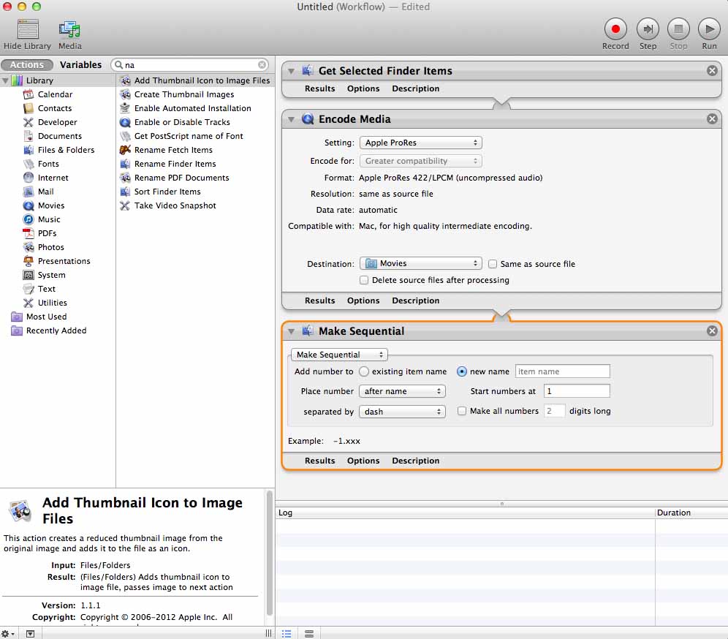
Task: Click the Start numbers at field
Action: pyautogui.click(x=576, y=391)
